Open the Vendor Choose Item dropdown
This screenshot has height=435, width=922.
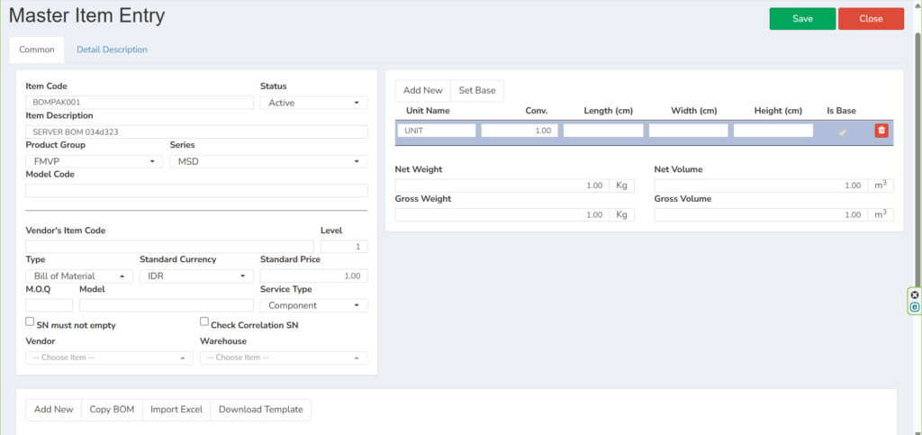pyautogui.click(x=109, y=358)
